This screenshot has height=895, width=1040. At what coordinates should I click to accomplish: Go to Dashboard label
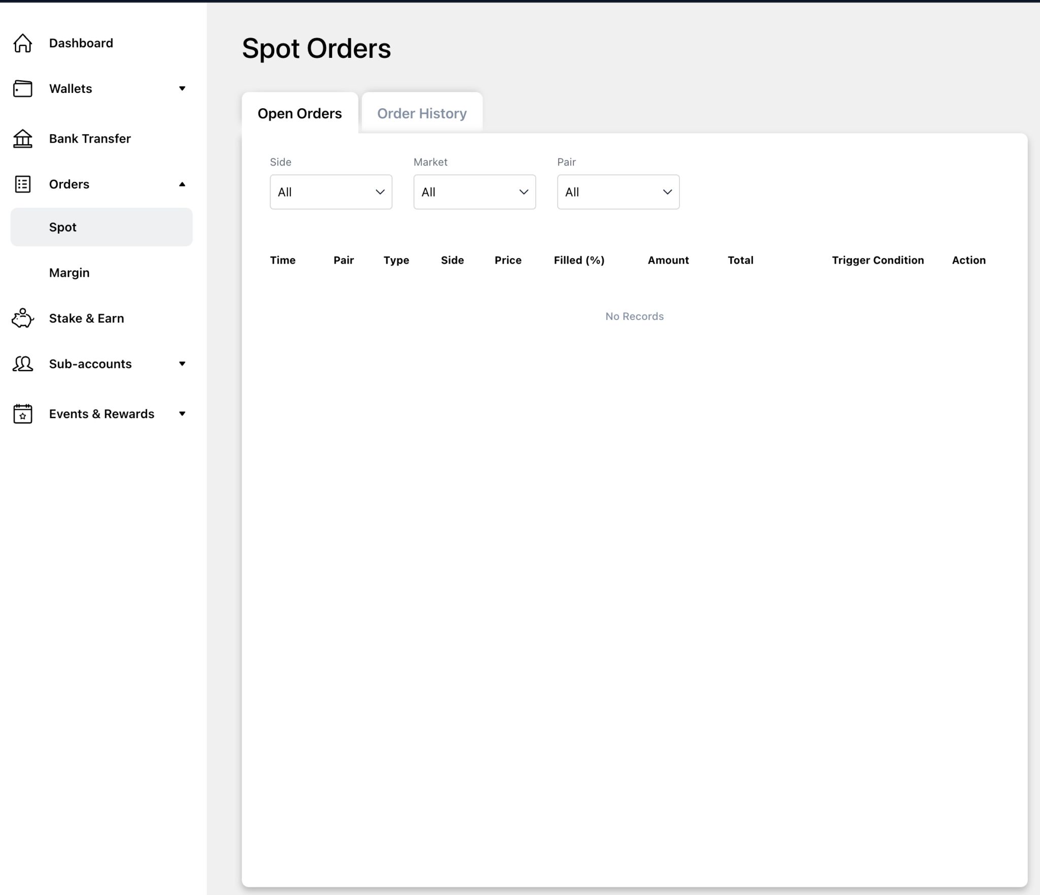[x=81, y=43]
